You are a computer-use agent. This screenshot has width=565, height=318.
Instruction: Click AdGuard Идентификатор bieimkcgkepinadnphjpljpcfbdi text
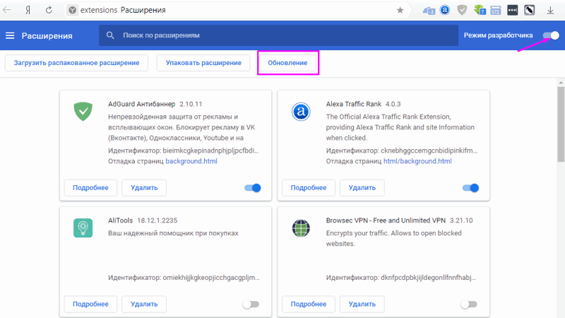(184, 151)
